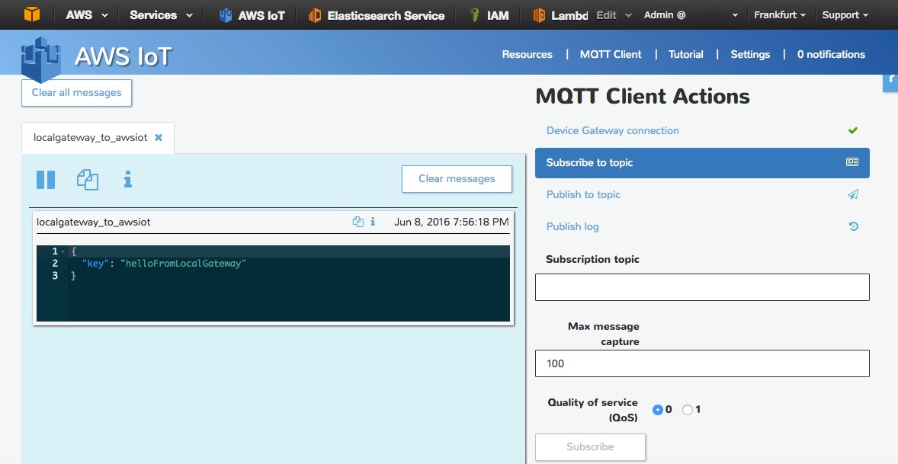The height and width of the screenshot is (464, 898).
Task: Click the Subscribe to topic newspaper icon
Action: click(x=852, y=162)
